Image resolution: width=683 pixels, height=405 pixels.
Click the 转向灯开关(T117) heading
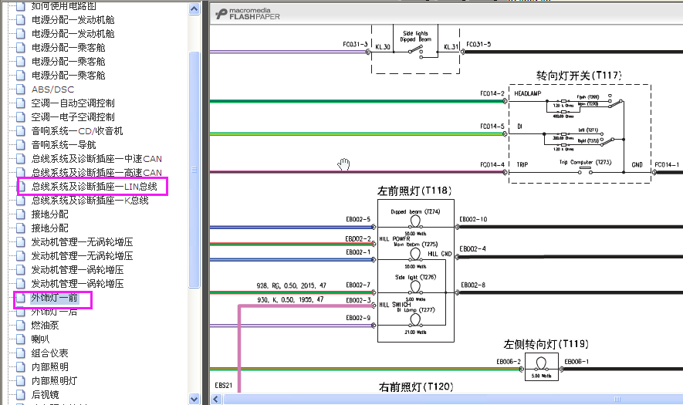tap(579, 76)
